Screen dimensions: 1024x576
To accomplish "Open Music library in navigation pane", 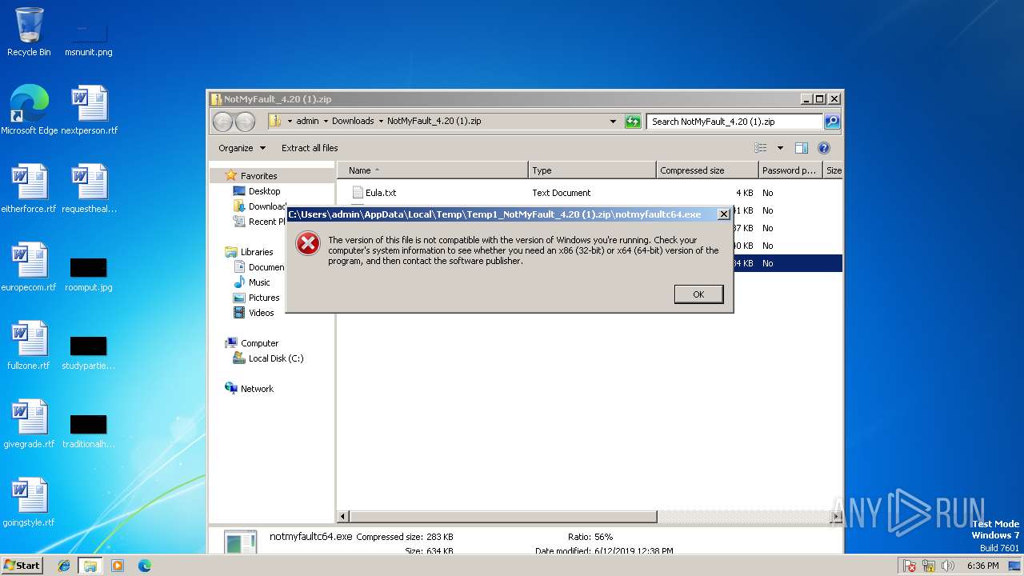I will (251, 282).
